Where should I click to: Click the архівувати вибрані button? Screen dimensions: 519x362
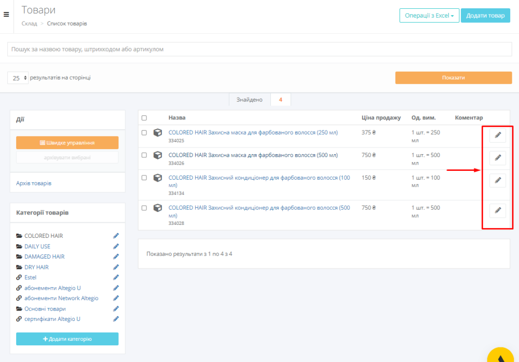[67, 158]
